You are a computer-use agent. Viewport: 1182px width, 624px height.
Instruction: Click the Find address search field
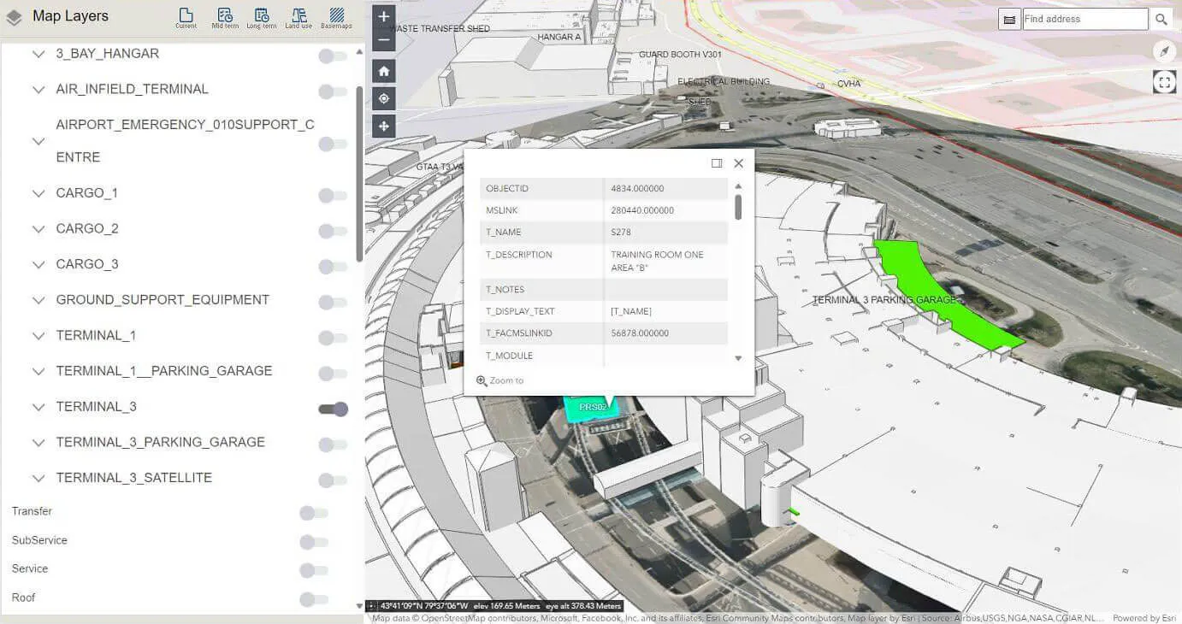click(1084, 19)
